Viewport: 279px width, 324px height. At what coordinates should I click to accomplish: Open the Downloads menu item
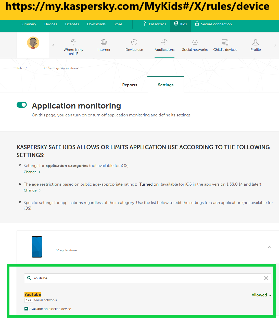[x=96, y=24]
